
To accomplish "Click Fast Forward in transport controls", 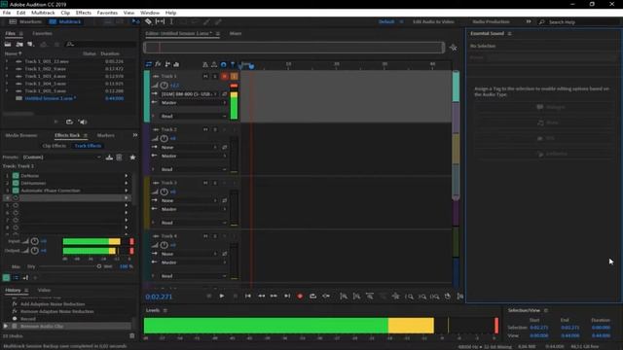I will pos(274,296).
